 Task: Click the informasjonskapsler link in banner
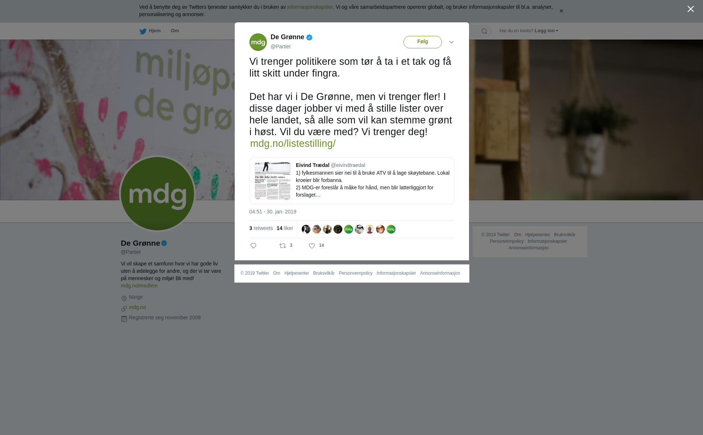[310, 7]
